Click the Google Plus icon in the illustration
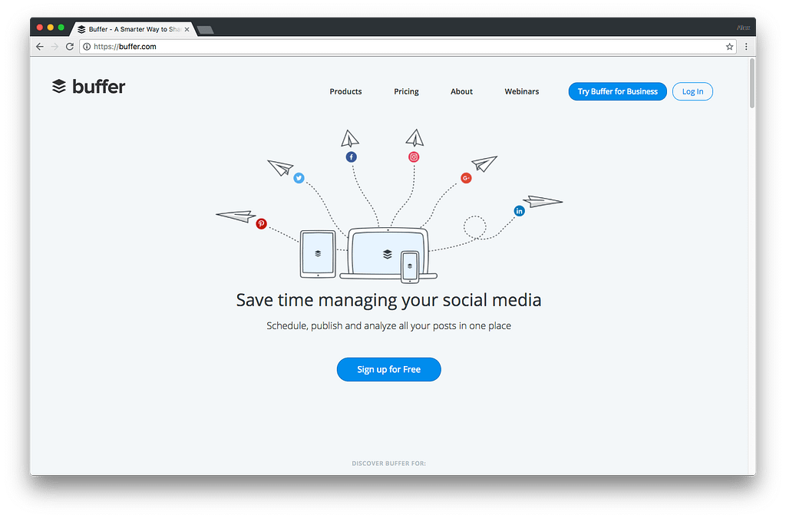Viewport: 786px width, 518px height. pyautogui.click(x=466, y=178)
